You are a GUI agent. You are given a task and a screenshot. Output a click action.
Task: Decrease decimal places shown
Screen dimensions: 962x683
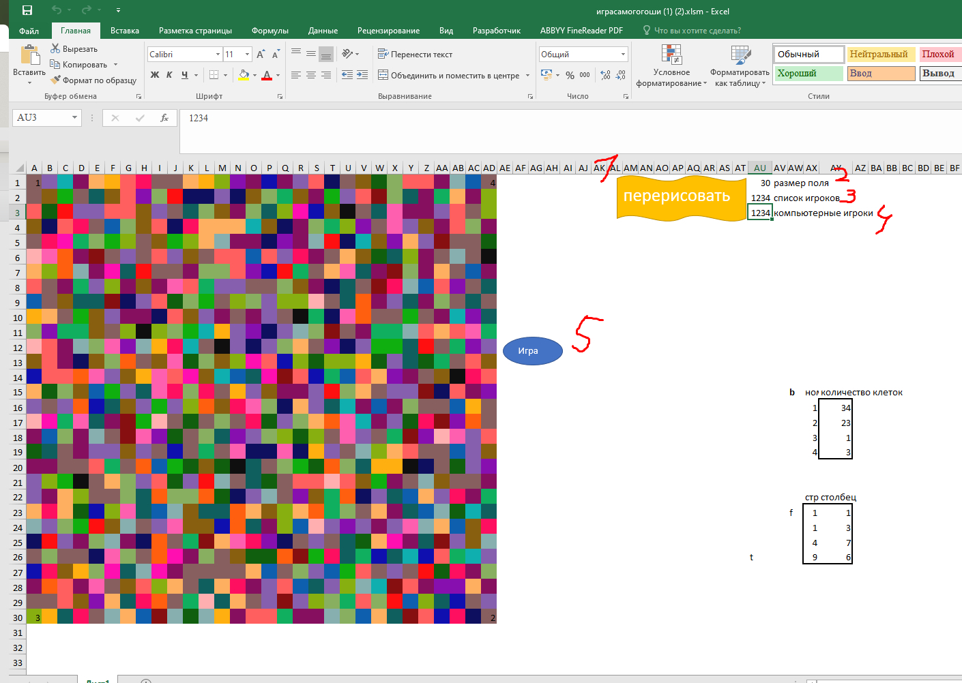pos(620,75)
